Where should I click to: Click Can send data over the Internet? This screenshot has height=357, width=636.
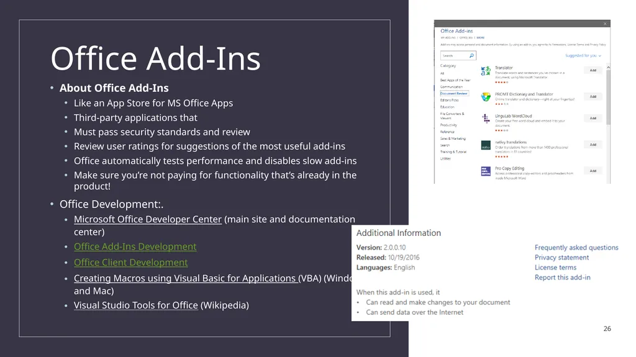tap(414, 312)
